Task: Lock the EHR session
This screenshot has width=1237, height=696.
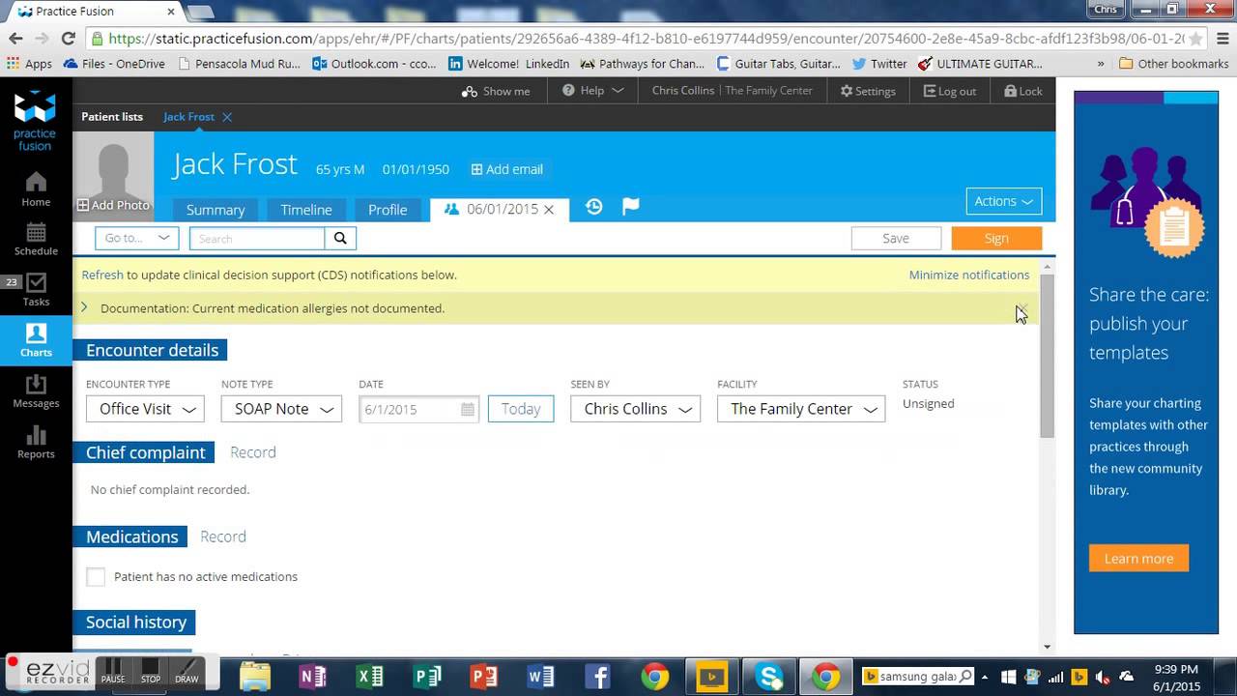Action: point(1022,91)
